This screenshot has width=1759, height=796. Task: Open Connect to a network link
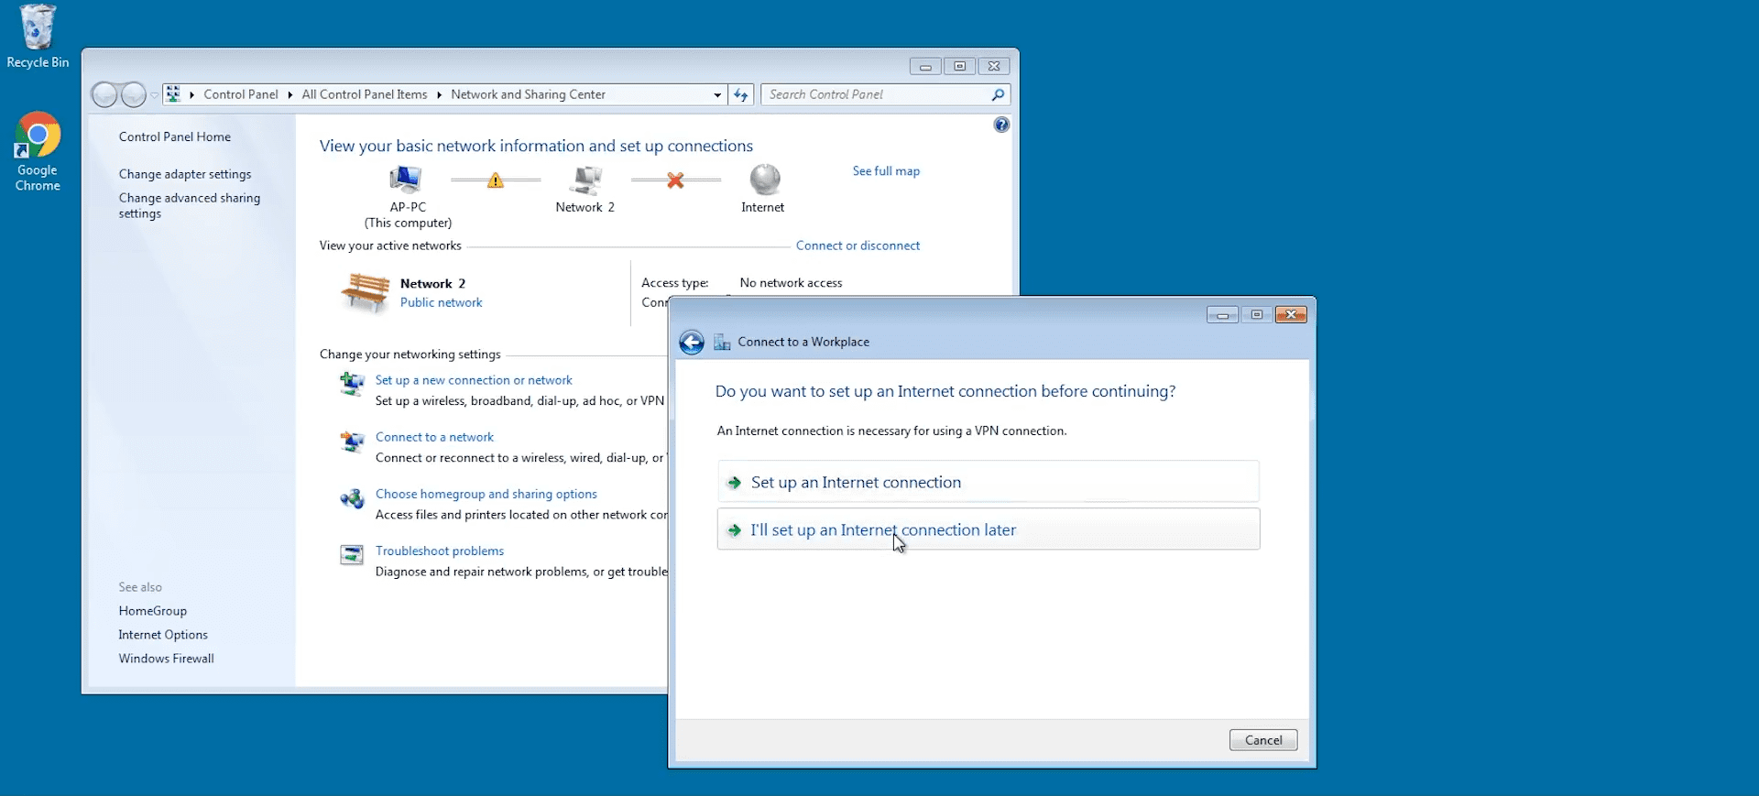coord(434,437)
